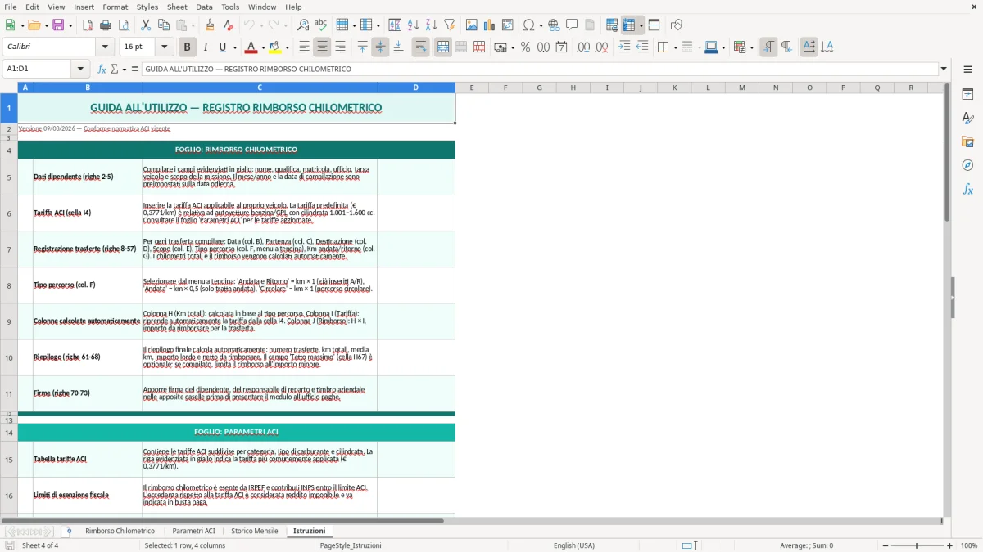Click the font color red swatch

pos(251,47)
